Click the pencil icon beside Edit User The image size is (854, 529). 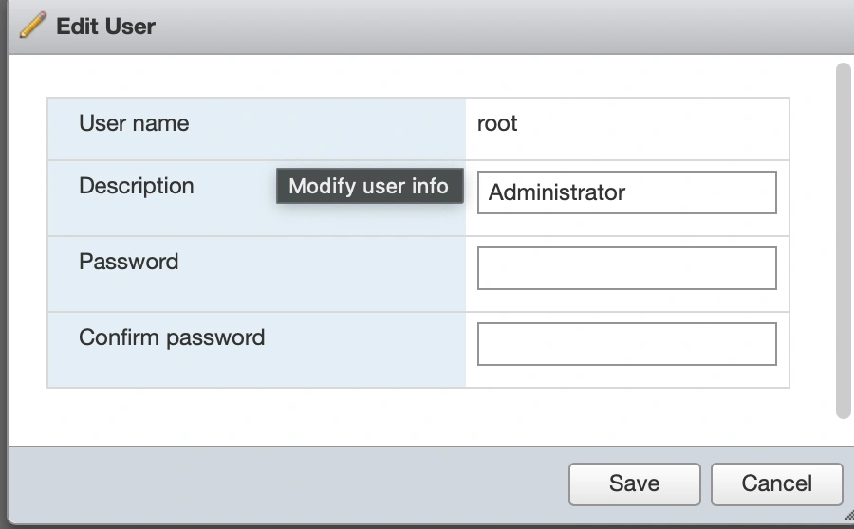(32, 26)
